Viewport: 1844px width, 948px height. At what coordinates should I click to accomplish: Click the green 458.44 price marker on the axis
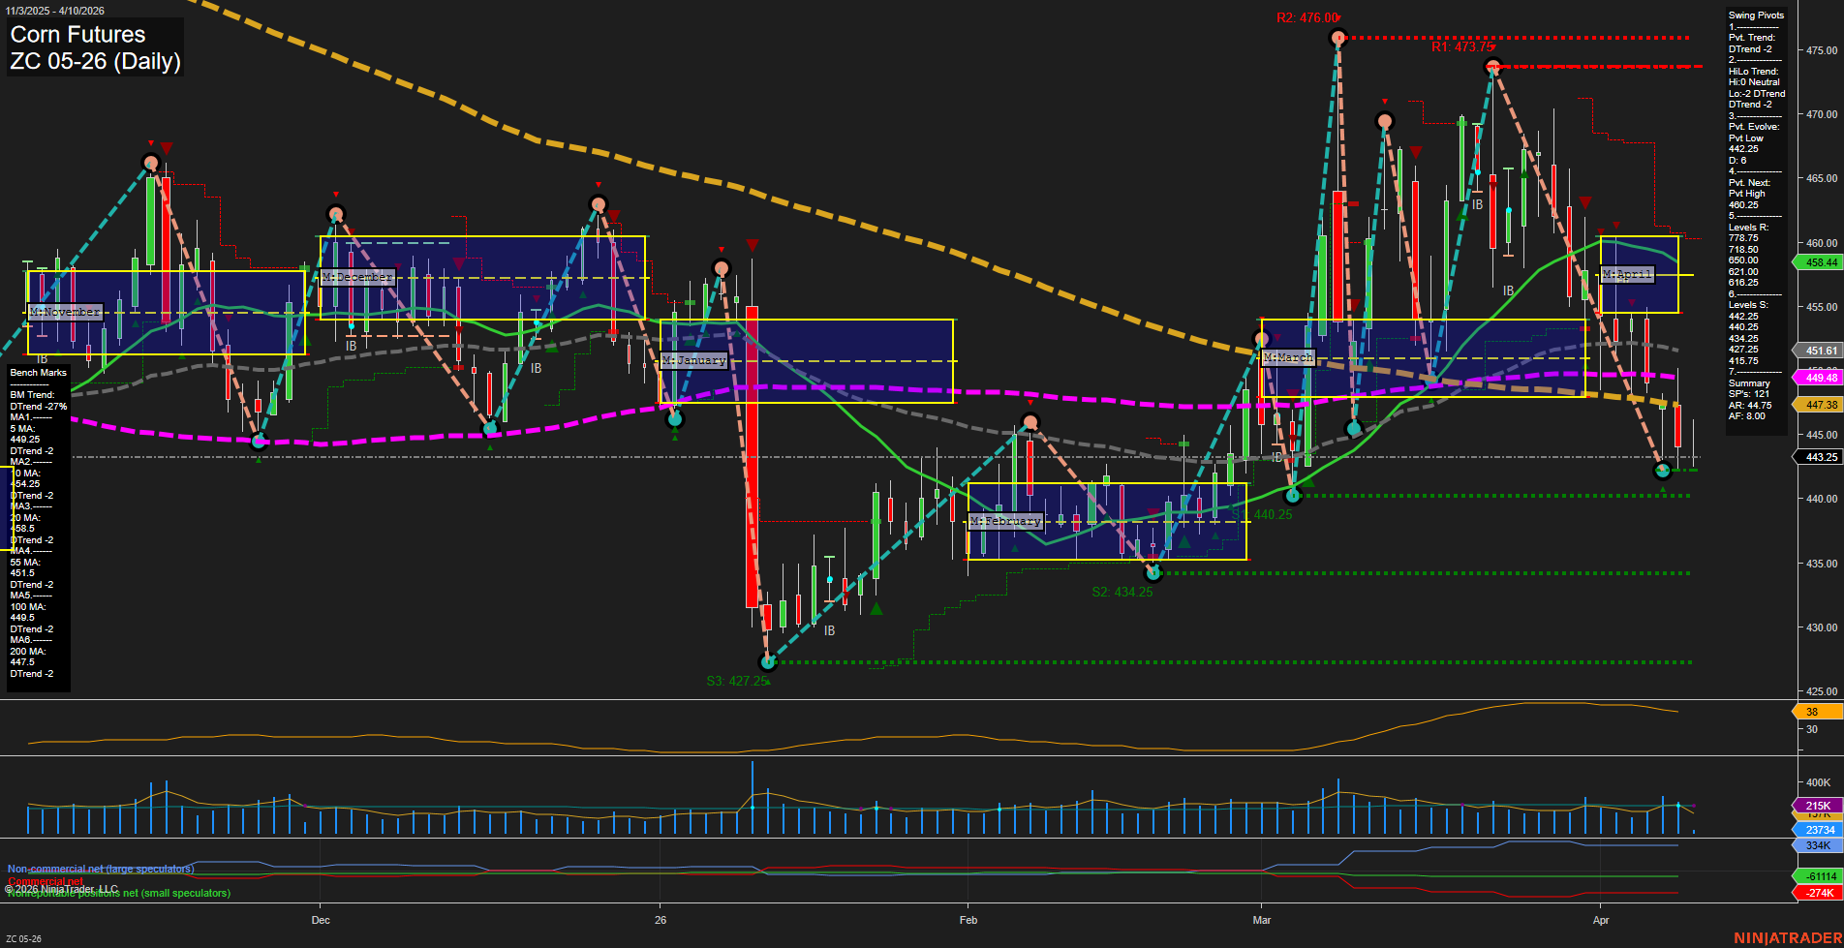pyautogui.click(x=1816, y=262)
